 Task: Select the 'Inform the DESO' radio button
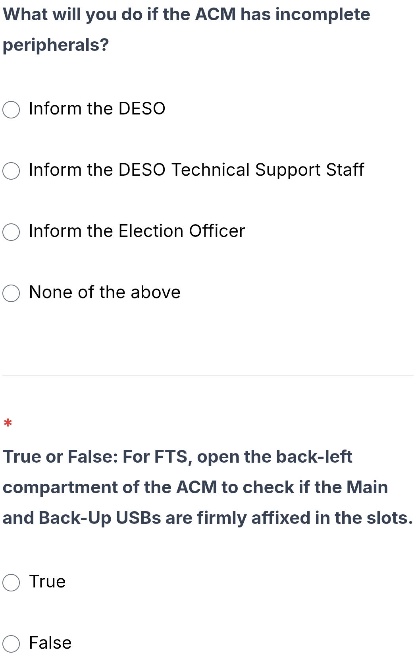pos(11,110)
